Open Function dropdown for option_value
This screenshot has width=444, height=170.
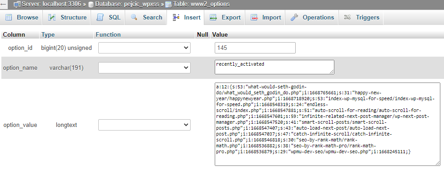(x=144, y=125)
